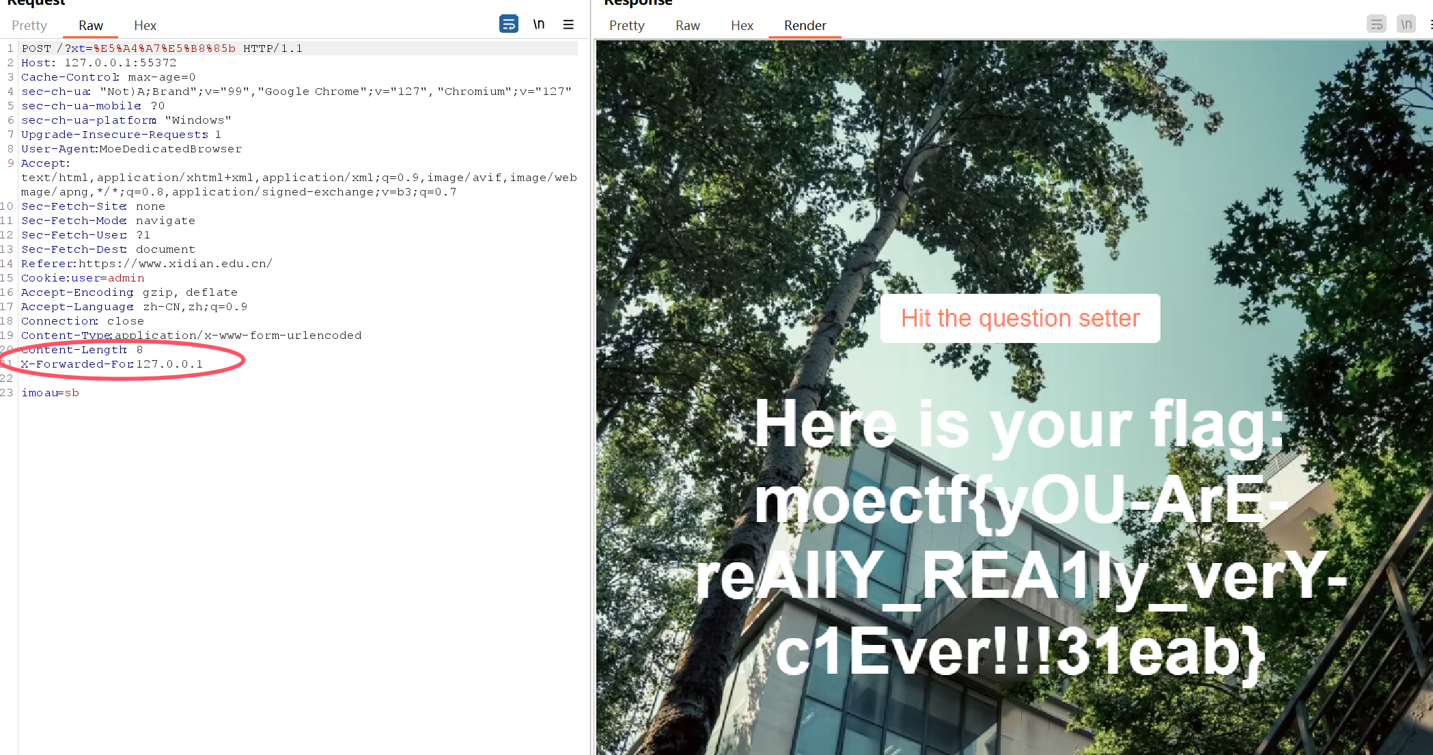Click the User-Agent MoeDedicatedBrowser header line
This screenshot has height=755, width=1433.
pos(131,149)
